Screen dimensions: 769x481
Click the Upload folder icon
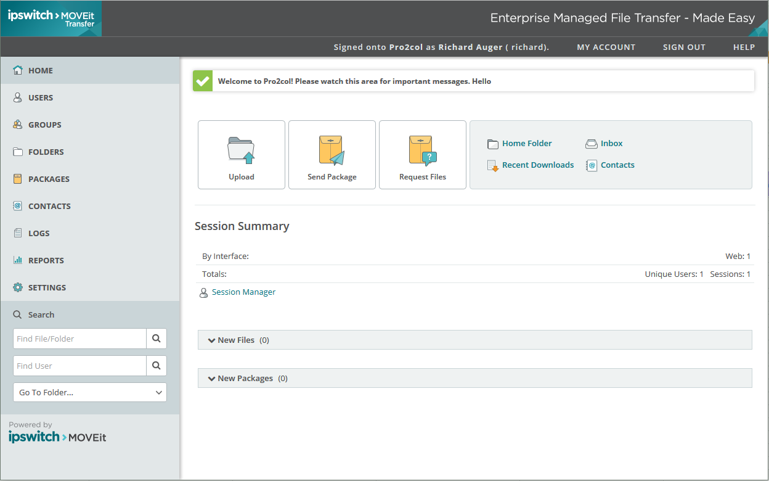(241, 150)
